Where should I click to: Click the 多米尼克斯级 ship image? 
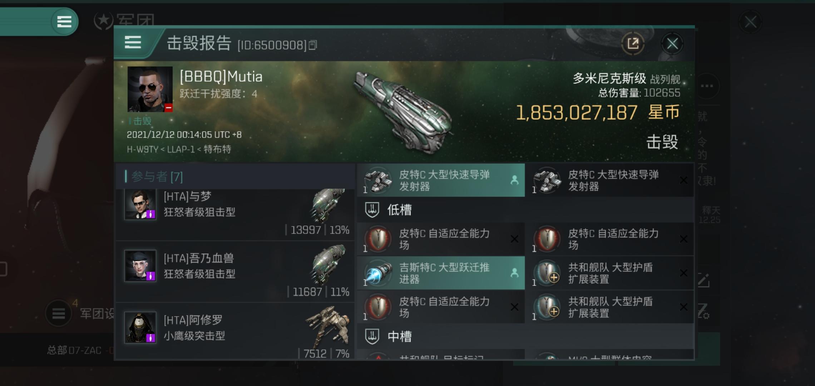(404, 111)
